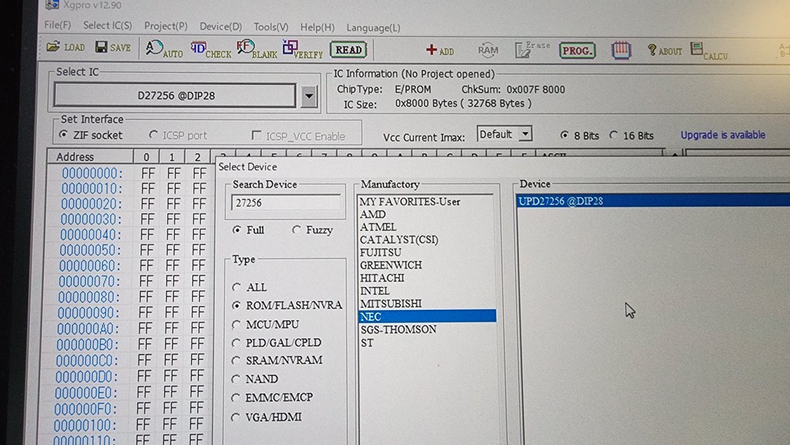Image resolution: width=790 pixels, height=445 pixels.
Task: Select ATMEL in the Manufactory list
Action: (427, 227)
